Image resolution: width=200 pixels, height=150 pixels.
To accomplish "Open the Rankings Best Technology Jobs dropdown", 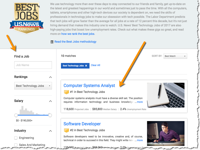I will 33,86.
